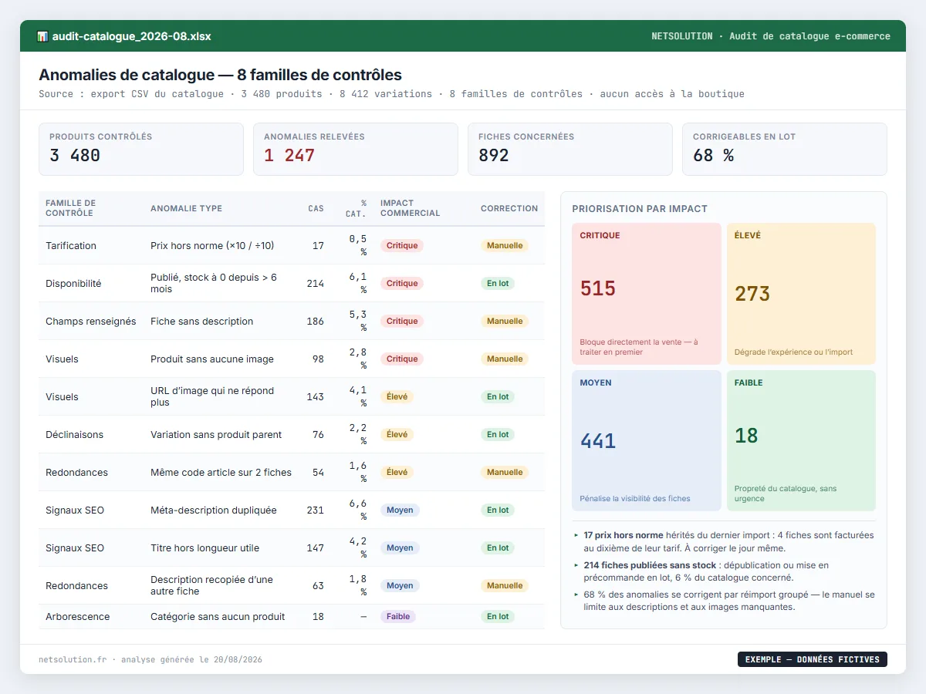The image size is (926, 694).
Task: Select the Déclinaisons row cell
Action: click(x=74, y=434)
